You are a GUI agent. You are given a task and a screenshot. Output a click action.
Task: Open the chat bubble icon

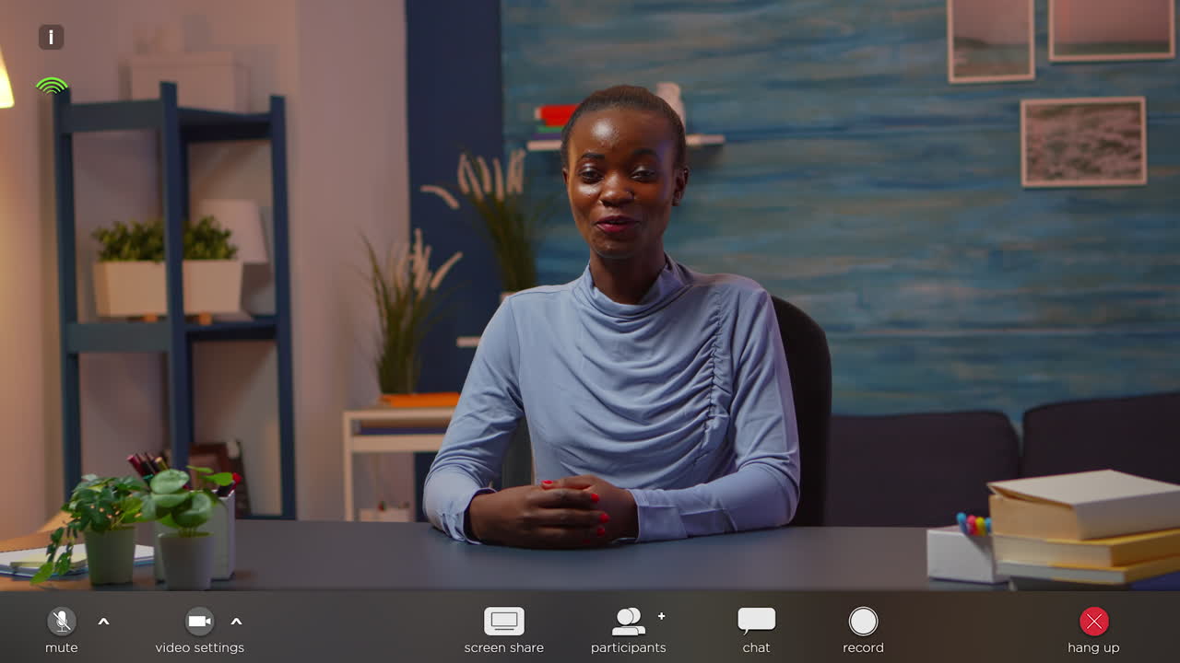(756, 621)
